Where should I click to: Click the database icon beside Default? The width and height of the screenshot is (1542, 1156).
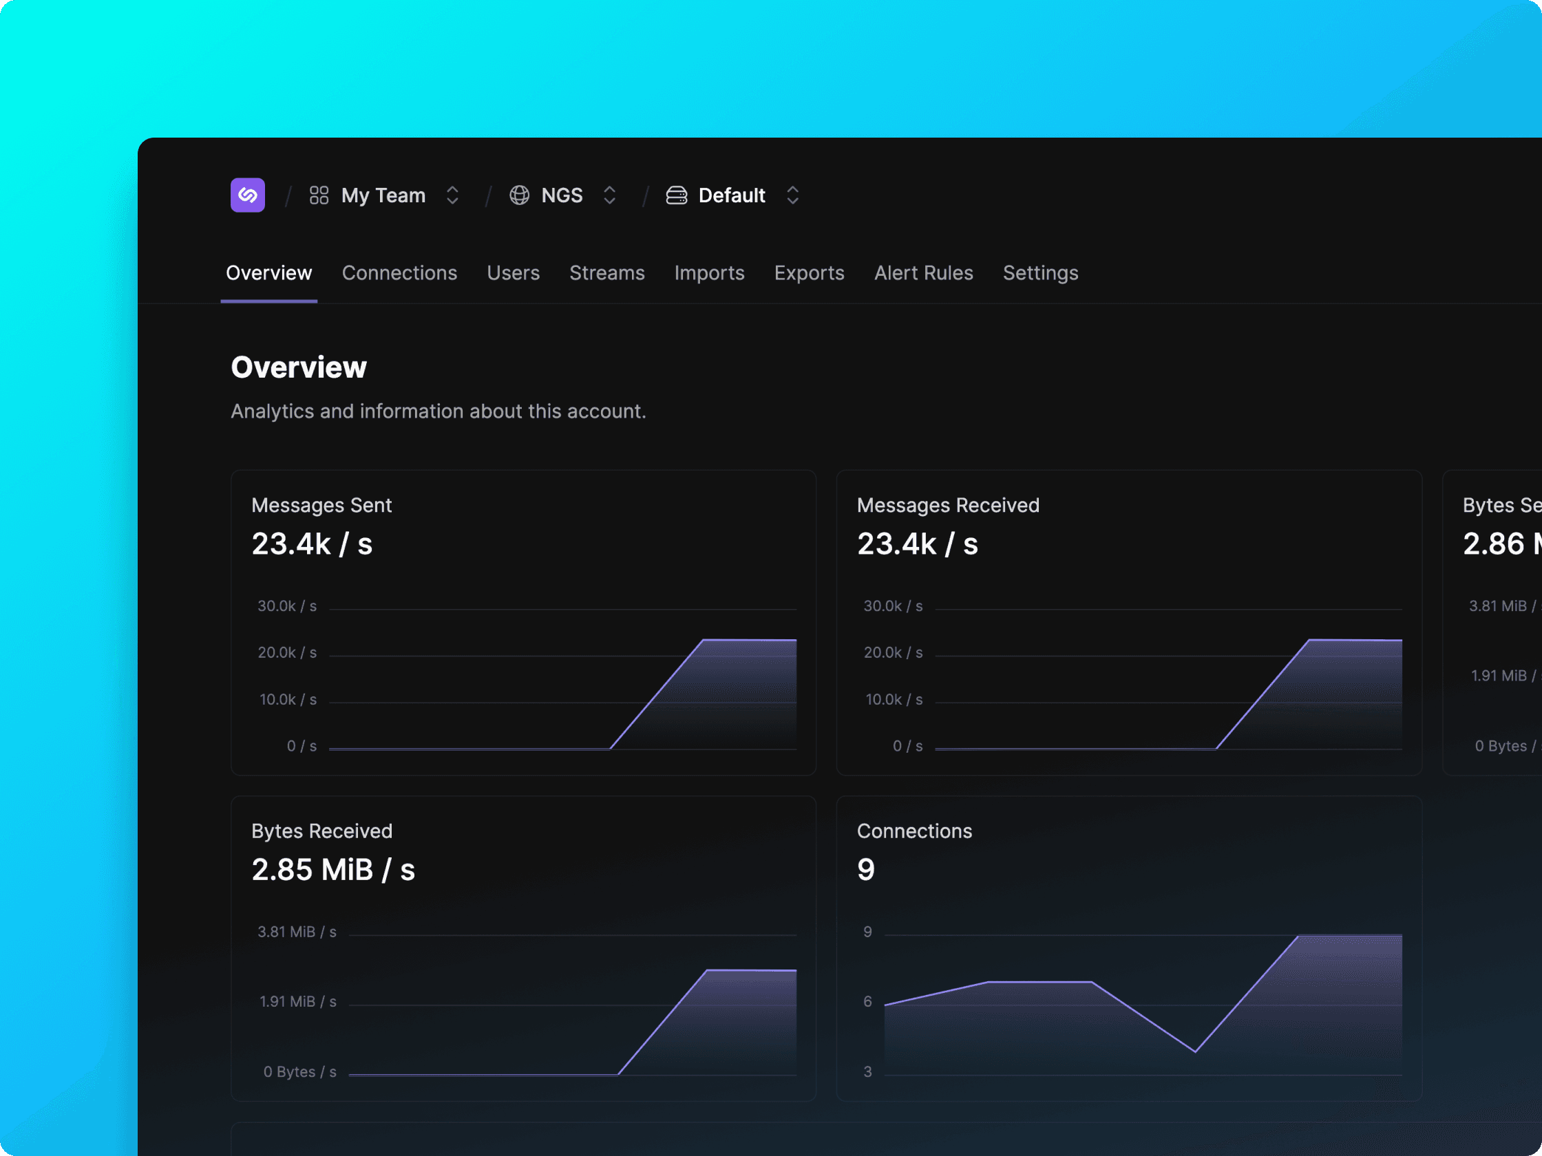[676, 195]
